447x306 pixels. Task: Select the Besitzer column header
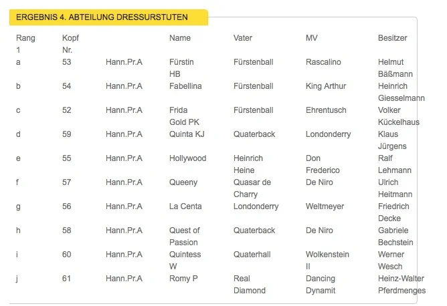point(392,38)
